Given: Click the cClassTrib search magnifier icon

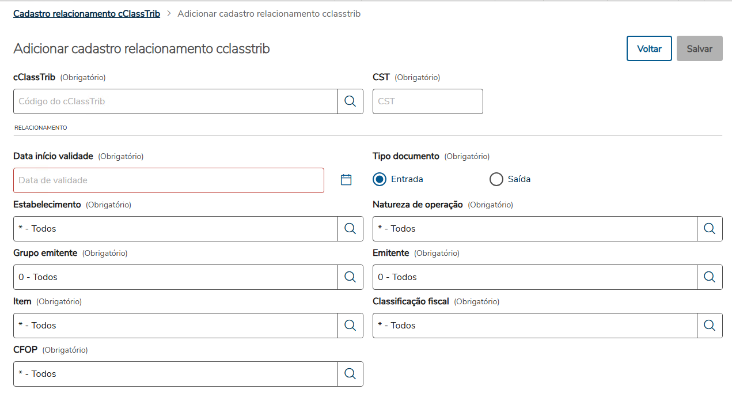Looking at the screenshot, I should pos(350,101).
